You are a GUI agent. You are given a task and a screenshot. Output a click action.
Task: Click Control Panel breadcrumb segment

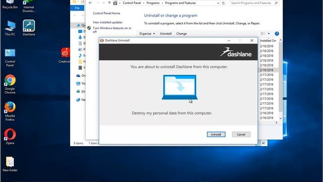pos(132,3)
